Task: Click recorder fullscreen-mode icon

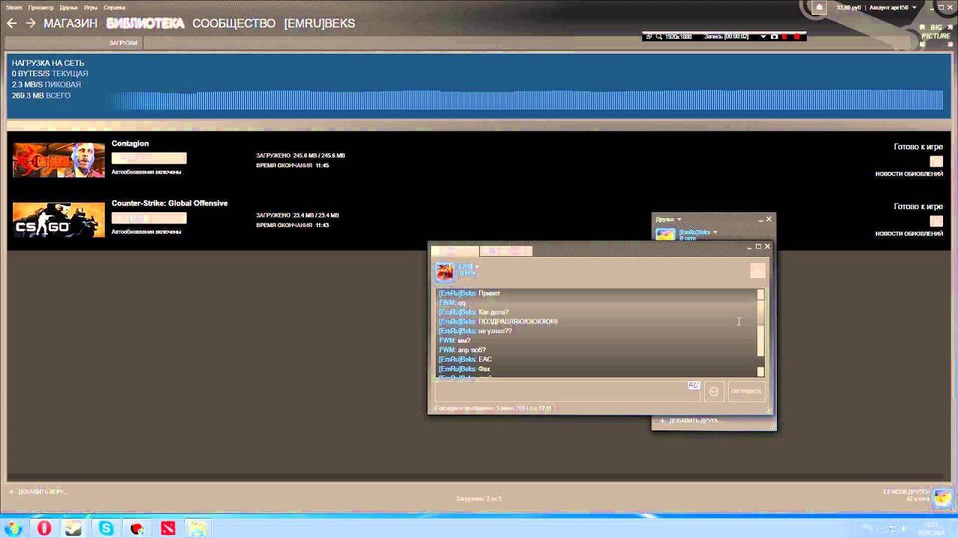Action: coord(650,37)
